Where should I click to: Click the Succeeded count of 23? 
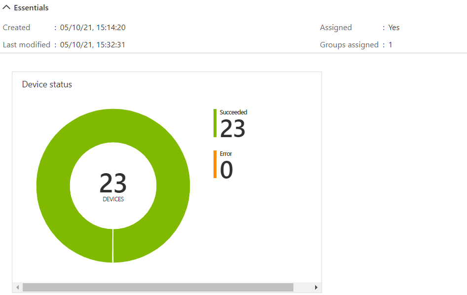coord(232,128)
